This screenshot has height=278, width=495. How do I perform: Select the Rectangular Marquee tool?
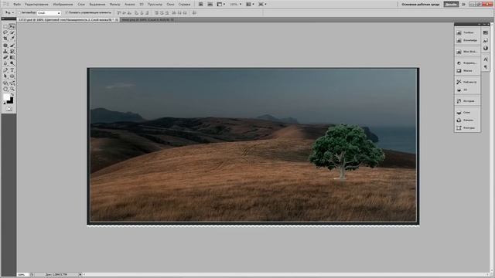click(5, 26)
